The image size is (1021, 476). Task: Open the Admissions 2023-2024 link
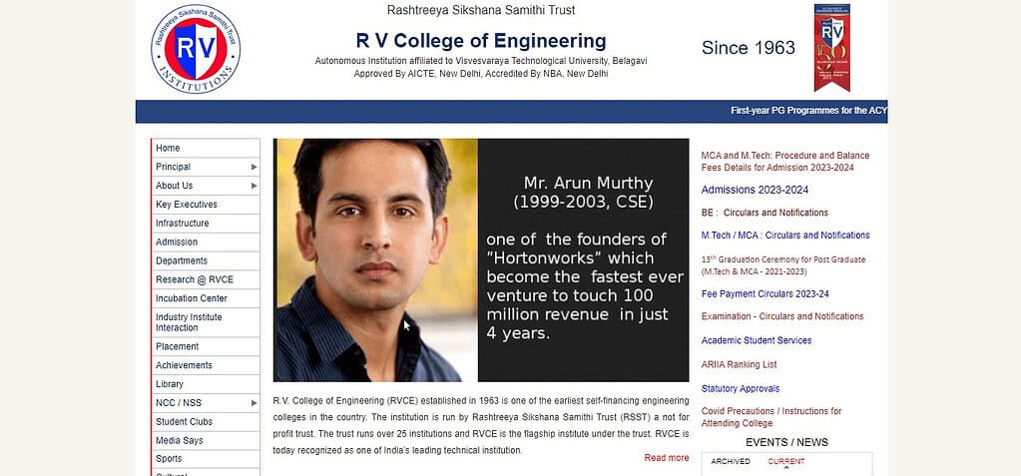pos(755,191)
